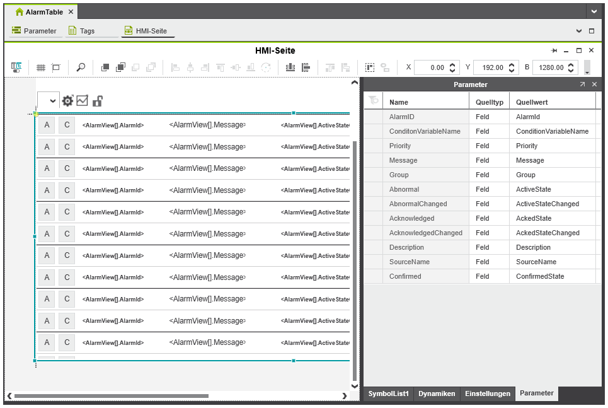Expand the top-right tab list chevron
This screenshot has width=608, height=408.
click(594, 11)
